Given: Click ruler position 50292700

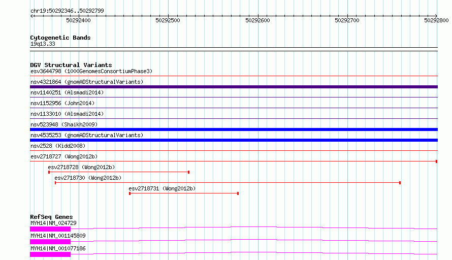Looking at the screenshot, I should coord(347,20).
